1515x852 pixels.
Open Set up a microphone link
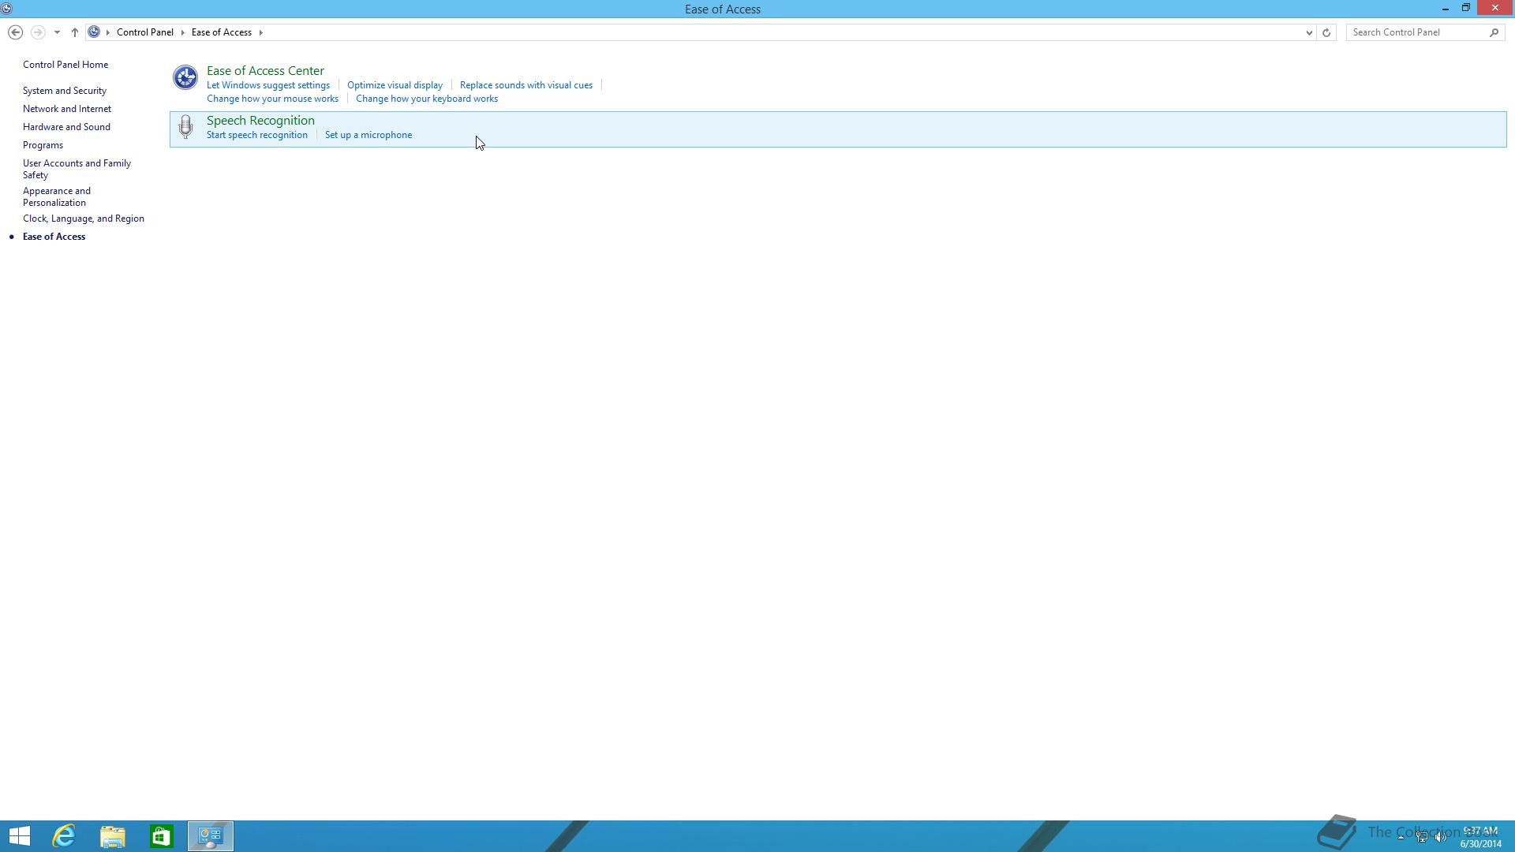[368, 135]
